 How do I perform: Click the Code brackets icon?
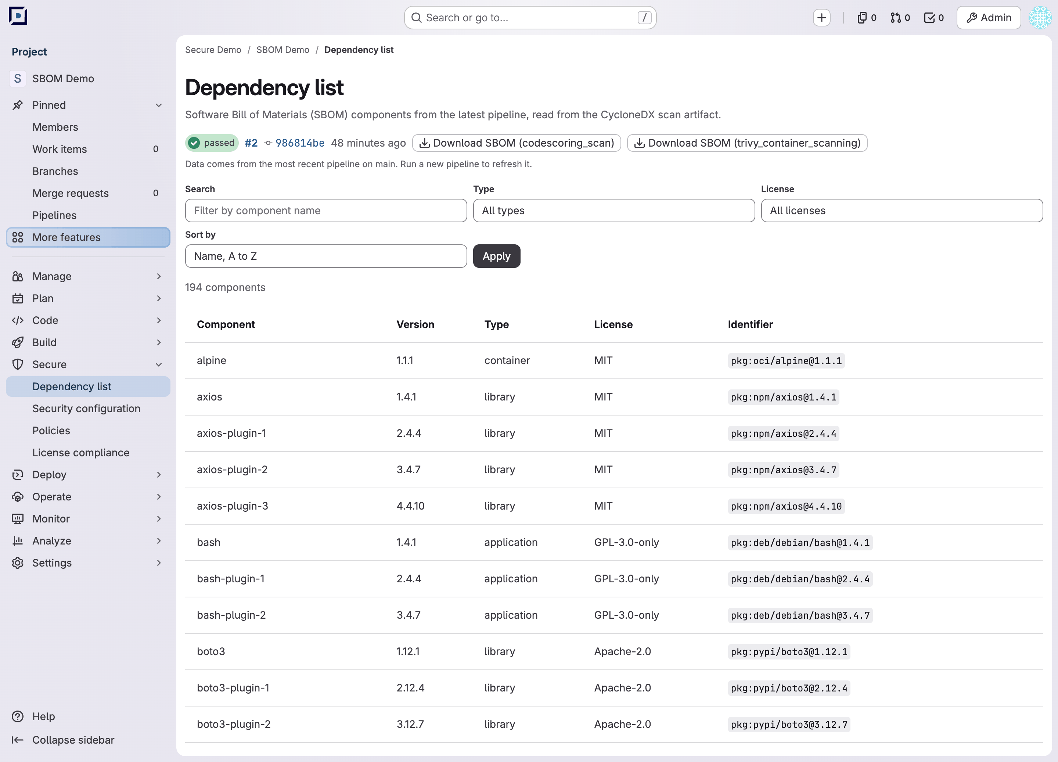[18, 321]
